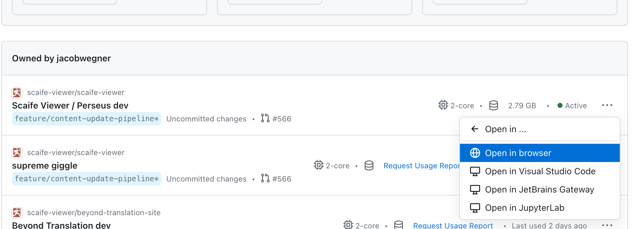Open options menu for Beyond Translation dev
633x229 pixels.
[x=607, y=225]
